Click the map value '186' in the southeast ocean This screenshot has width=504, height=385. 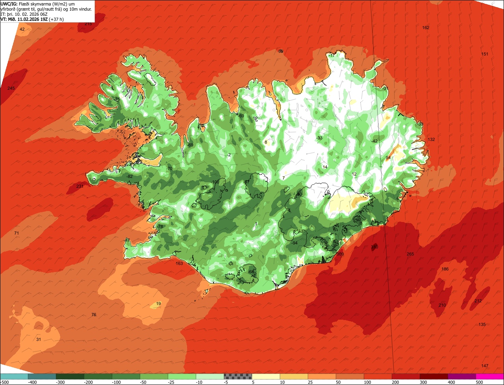445,269
